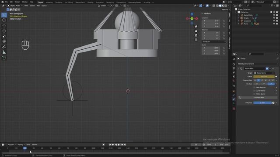This screenshot has height=157, width=280.
Task: Switch to the Shading workspace tab
Action: click(x=90, y=2)
